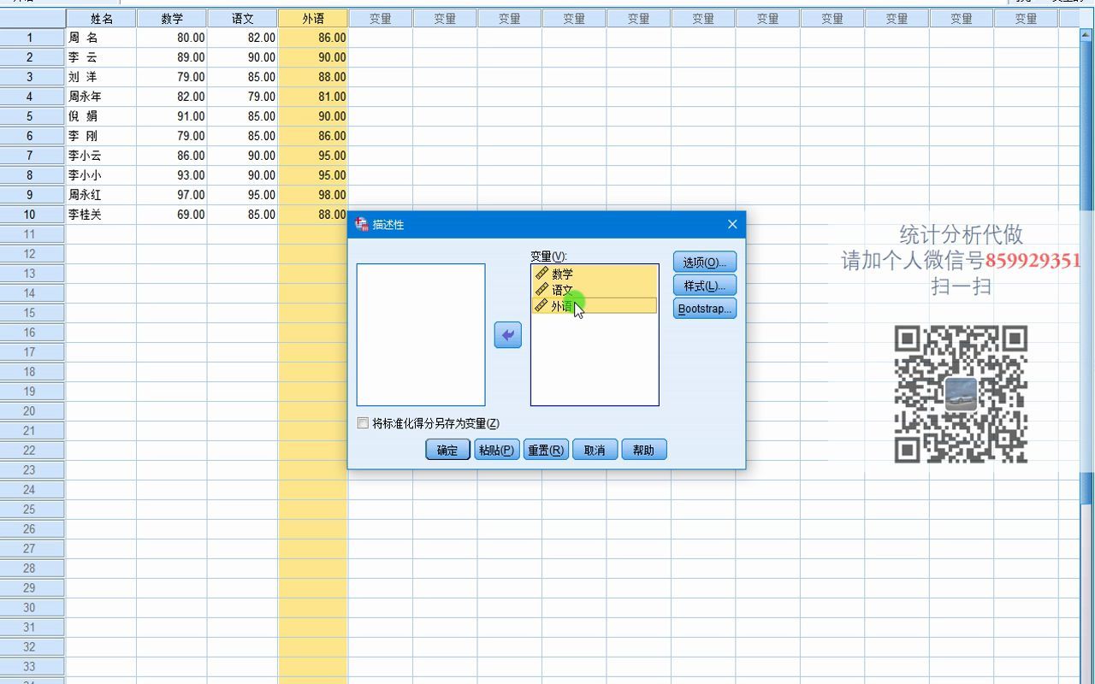The width and height of the screenshot is (1095, 684).
Task: Select the 数学 variable in the list
Action: pos(595,274)
